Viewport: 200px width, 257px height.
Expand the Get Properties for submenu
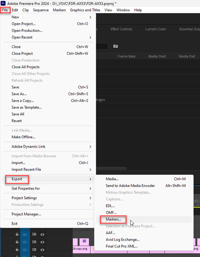click(48, 188)
